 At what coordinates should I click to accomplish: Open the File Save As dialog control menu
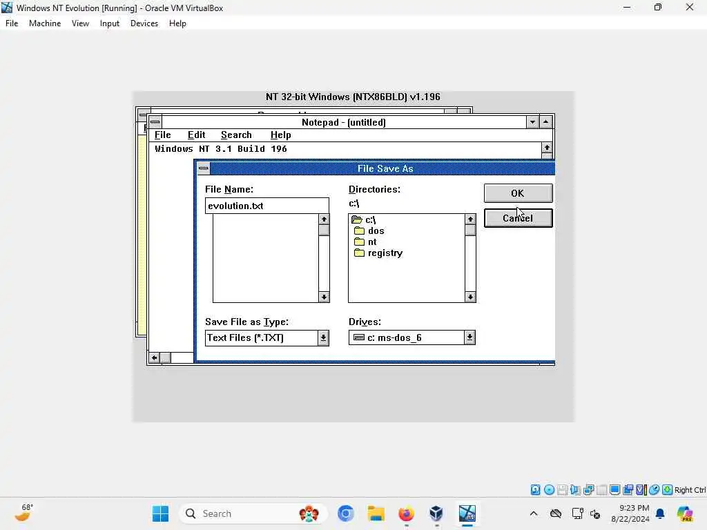tap(204, 168)
